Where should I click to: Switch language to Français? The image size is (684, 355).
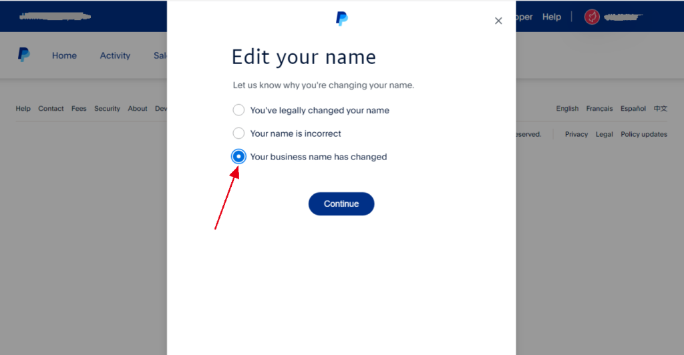point(599,109)
